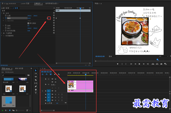Screen dimensions: 171x113
Task: Open the 项目: Melody tab
Action: [x=6, y=68]
